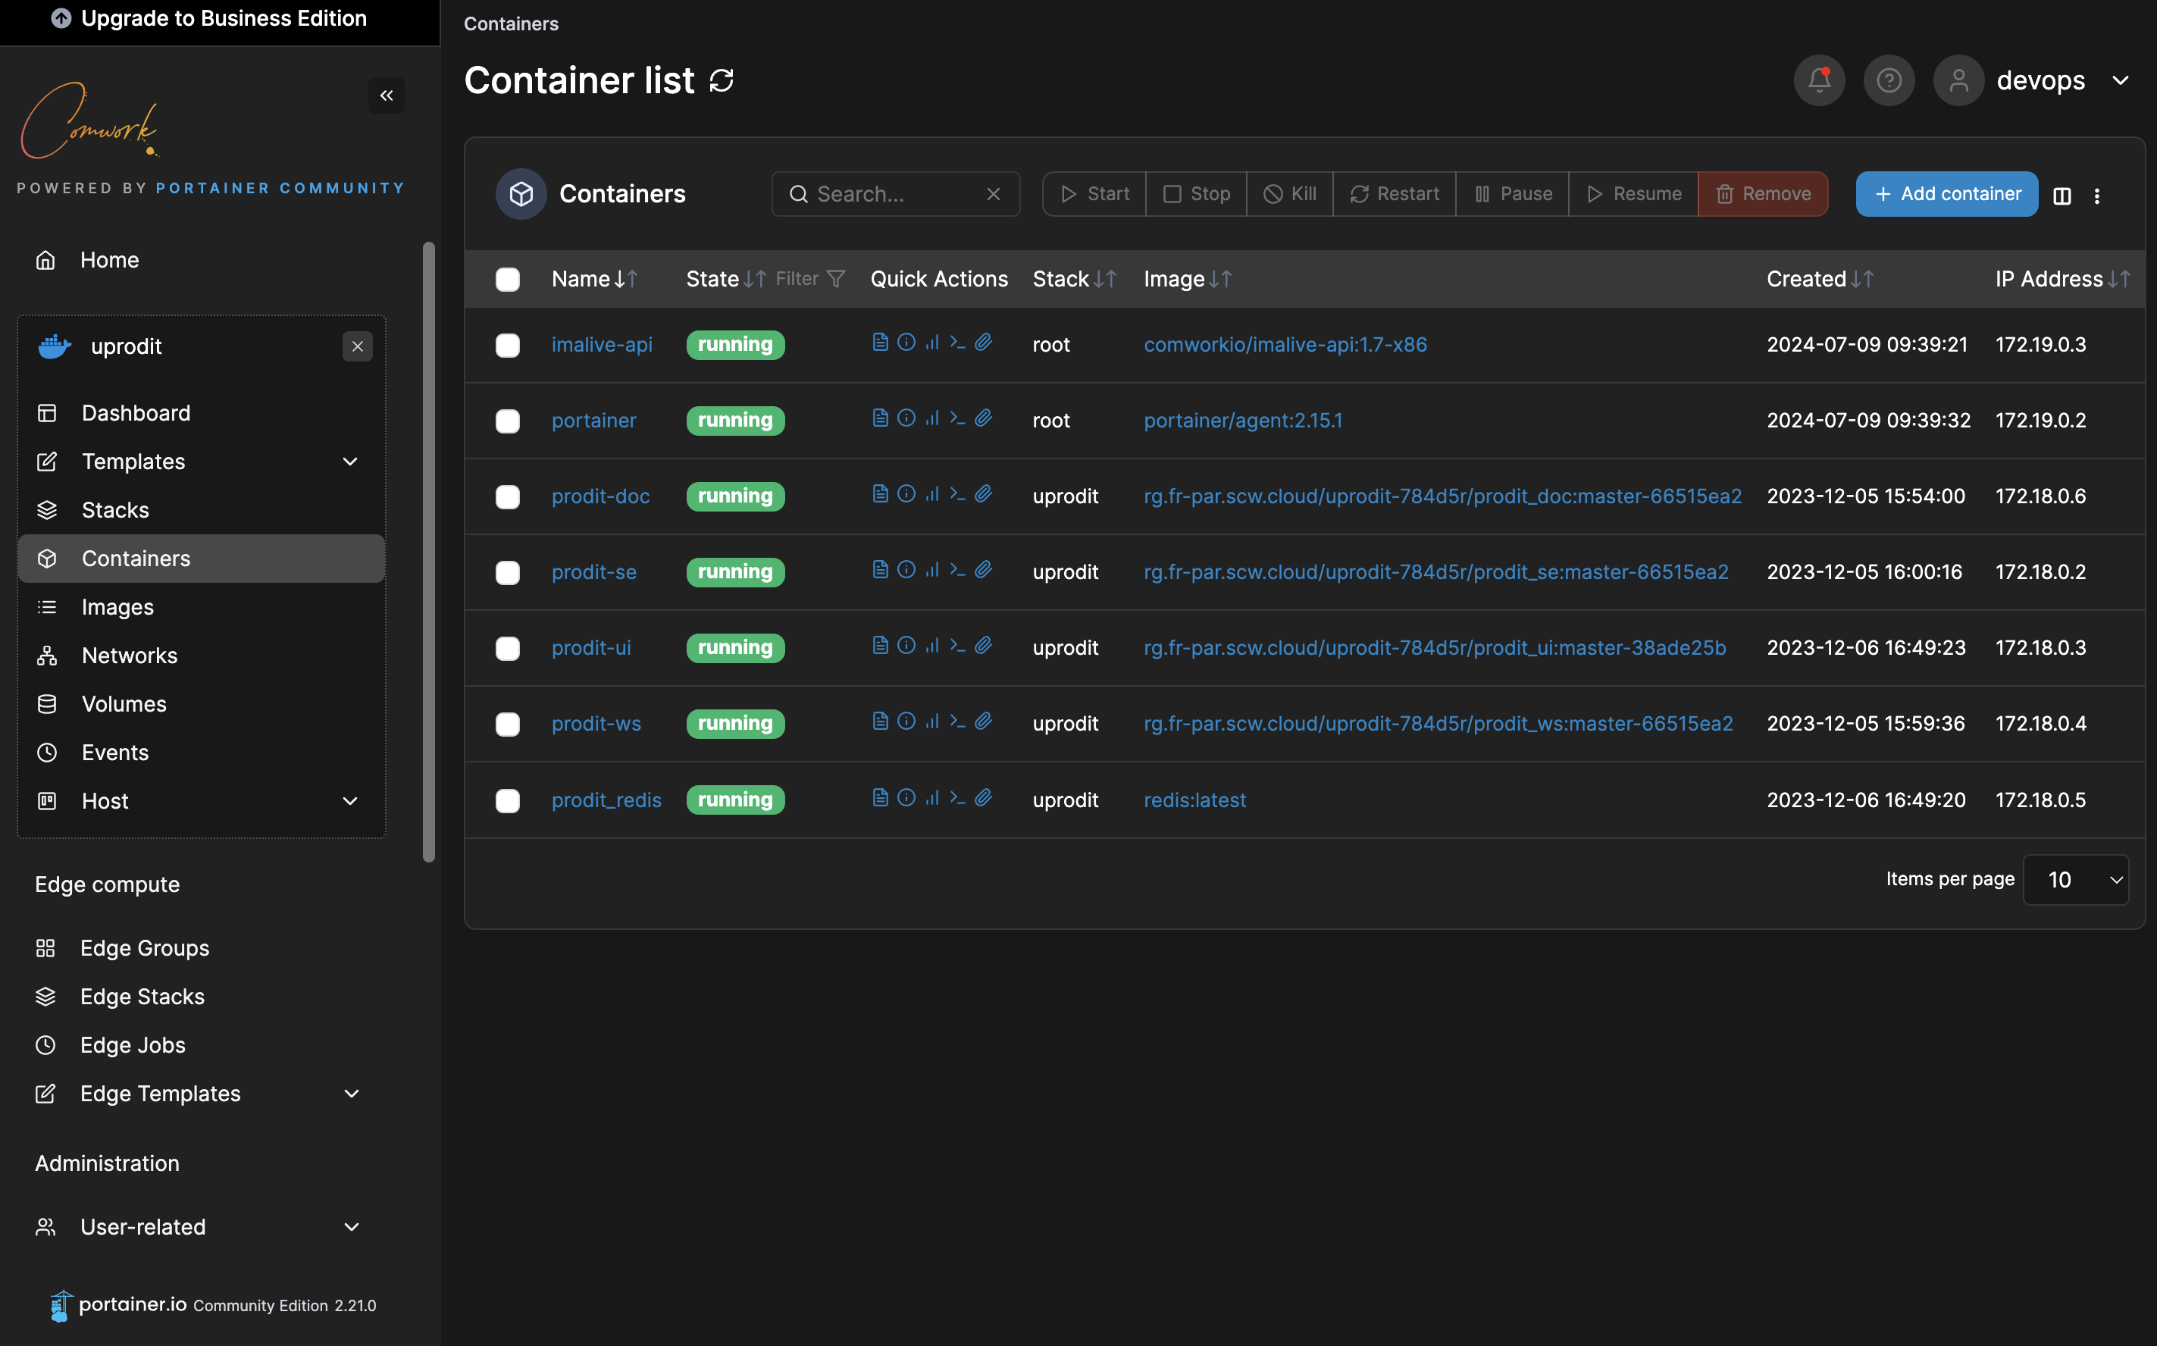Select the imalive-api container checkbox
2157x1346 pixels.
click(508, 346)
